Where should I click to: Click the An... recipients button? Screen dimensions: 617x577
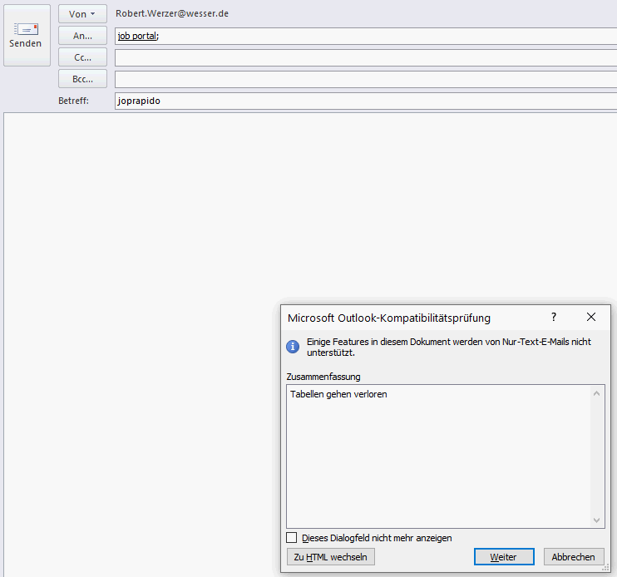click(x=82, y=36)
